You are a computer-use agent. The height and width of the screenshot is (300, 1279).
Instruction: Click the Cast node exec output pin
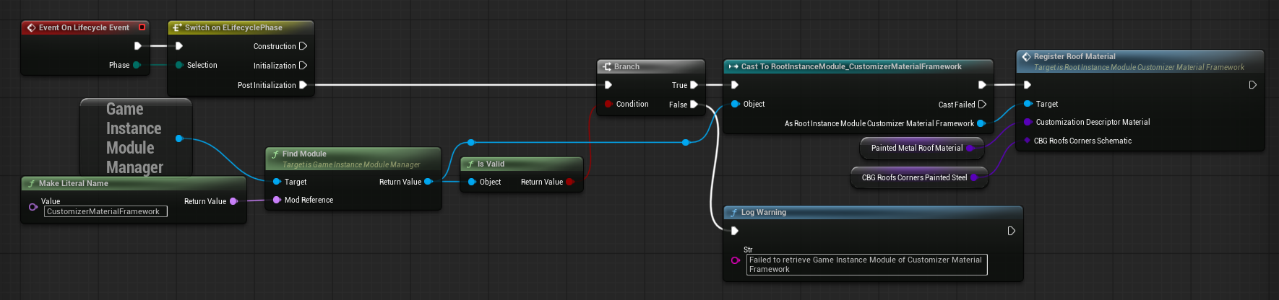coord(982,85)
